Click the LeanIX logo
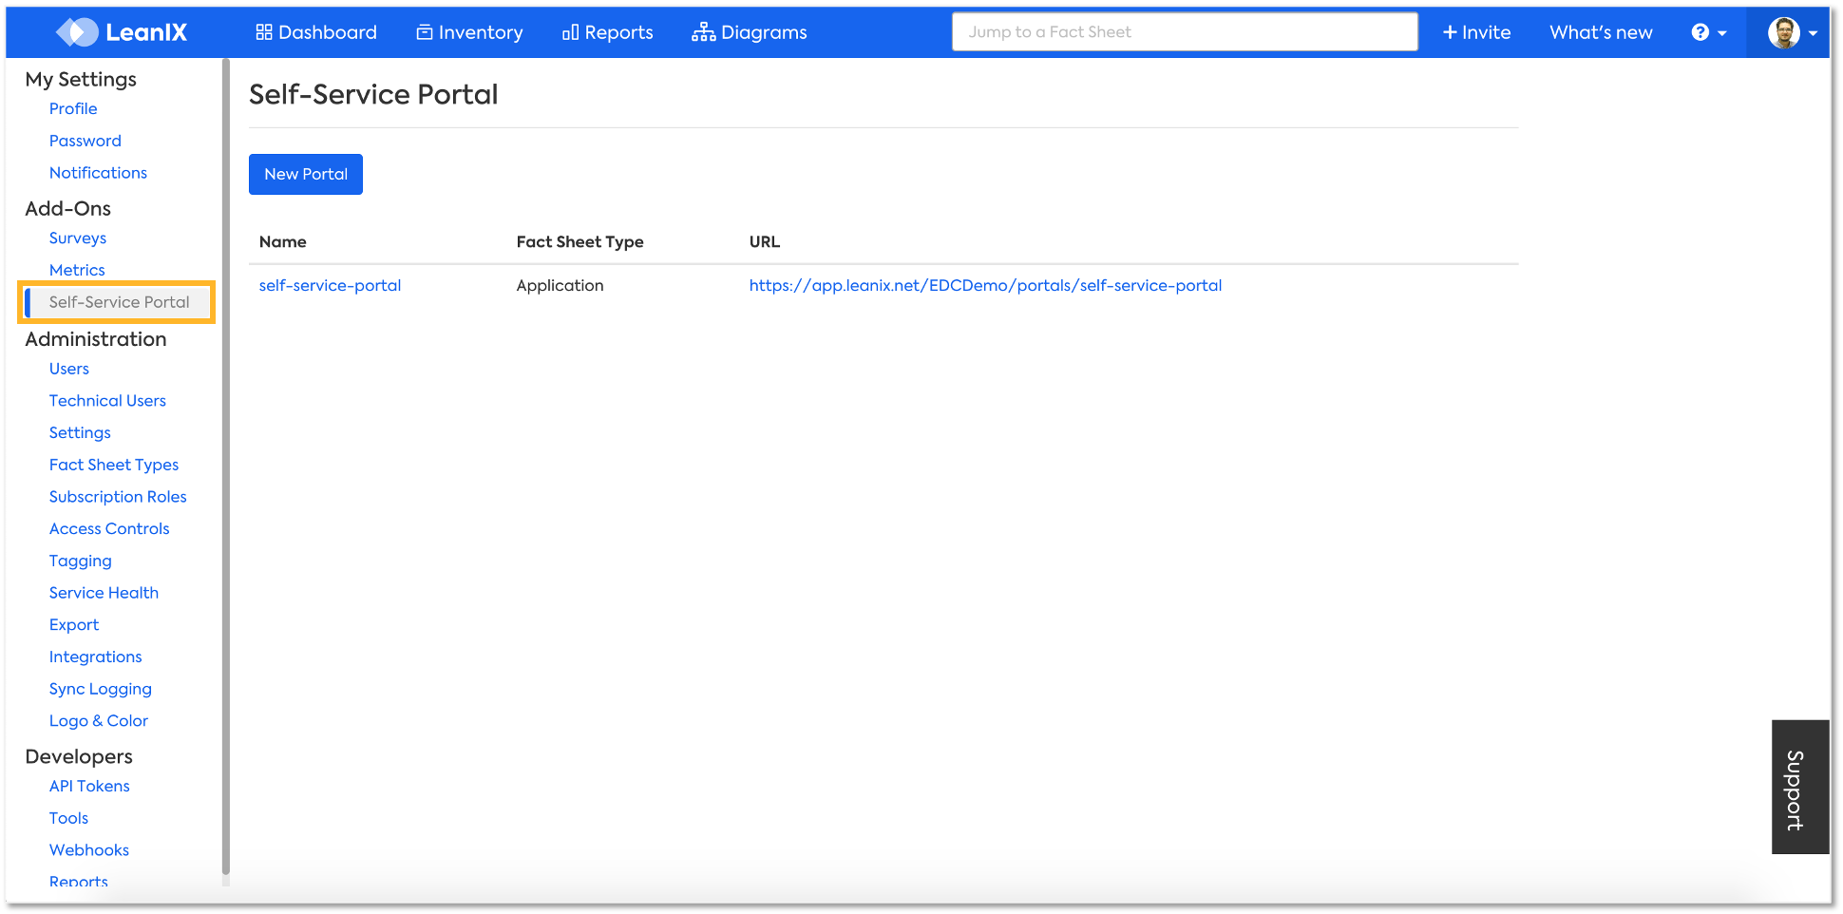This screenshot has width=1843, height=914. click(x=122, y=32)
